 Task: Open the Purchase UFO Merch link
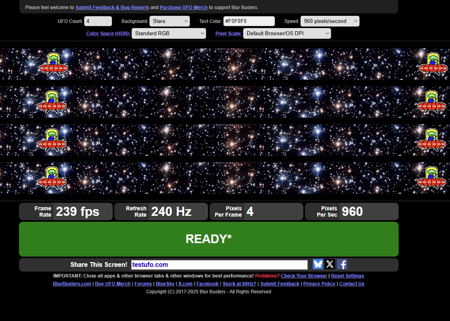click(183, 8)
